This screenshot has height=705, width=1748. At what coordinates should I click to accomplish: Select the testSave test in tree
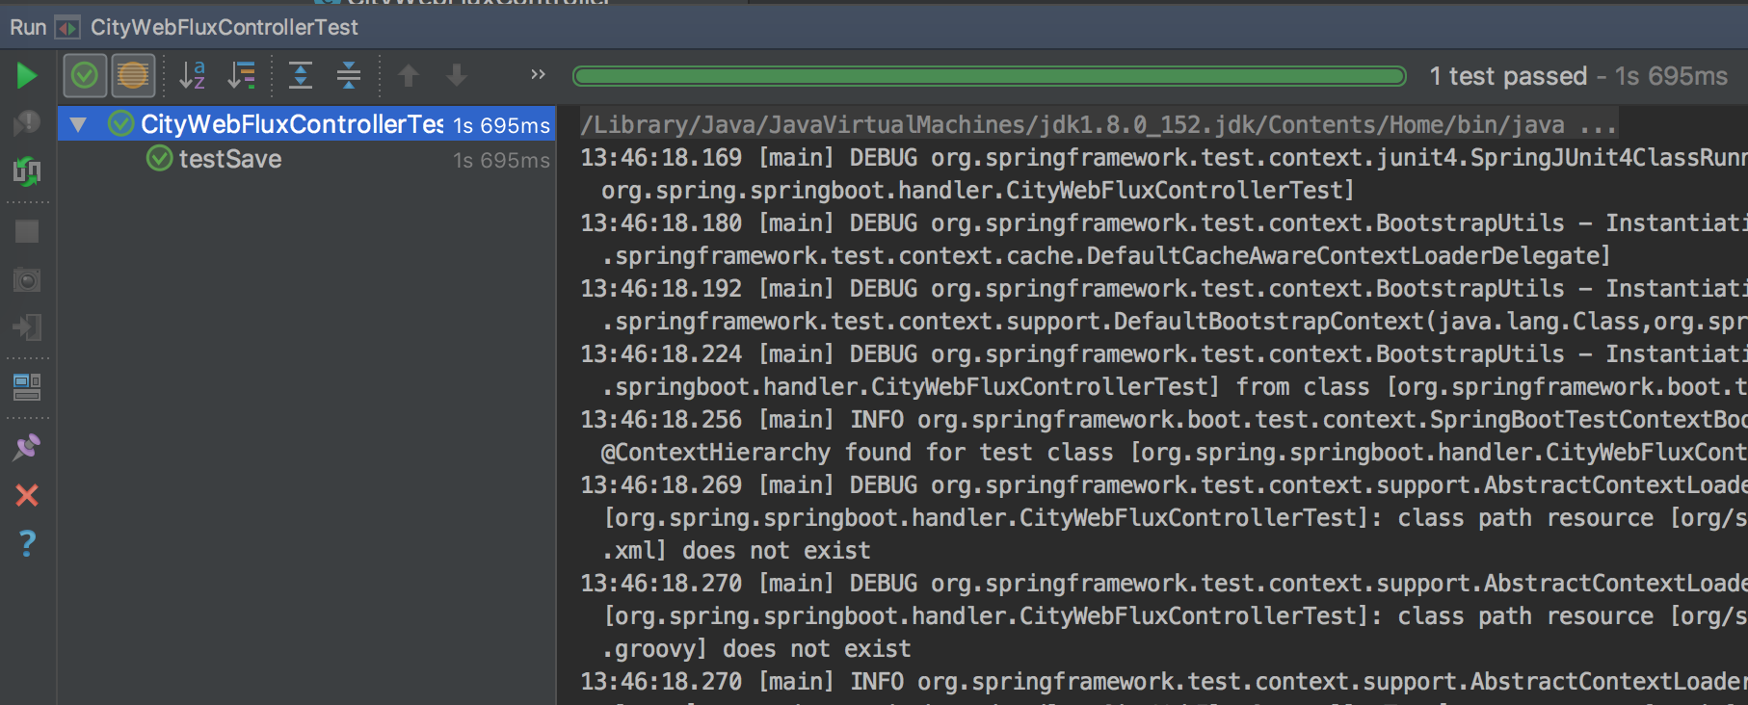click(229, 159)
